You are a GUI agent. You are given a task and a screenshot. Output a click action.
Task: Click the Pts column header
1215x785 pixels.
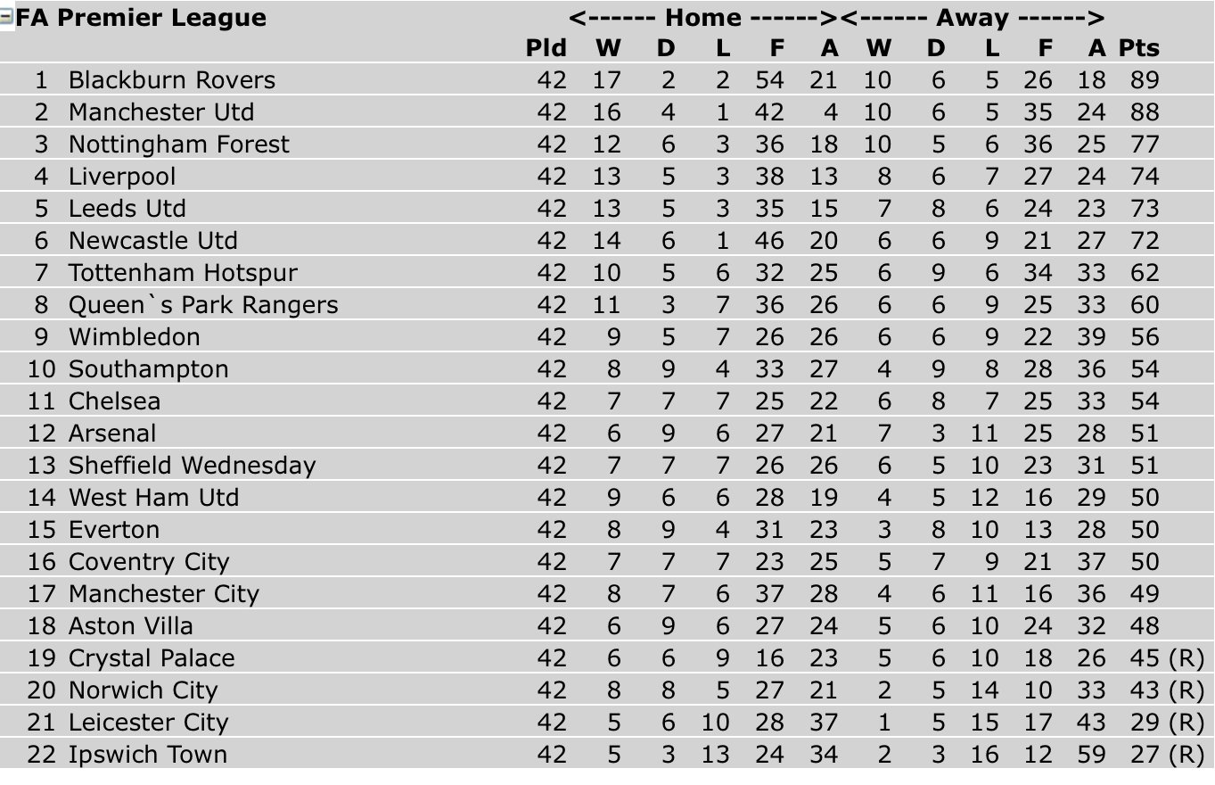click(x=1139, y=48)
